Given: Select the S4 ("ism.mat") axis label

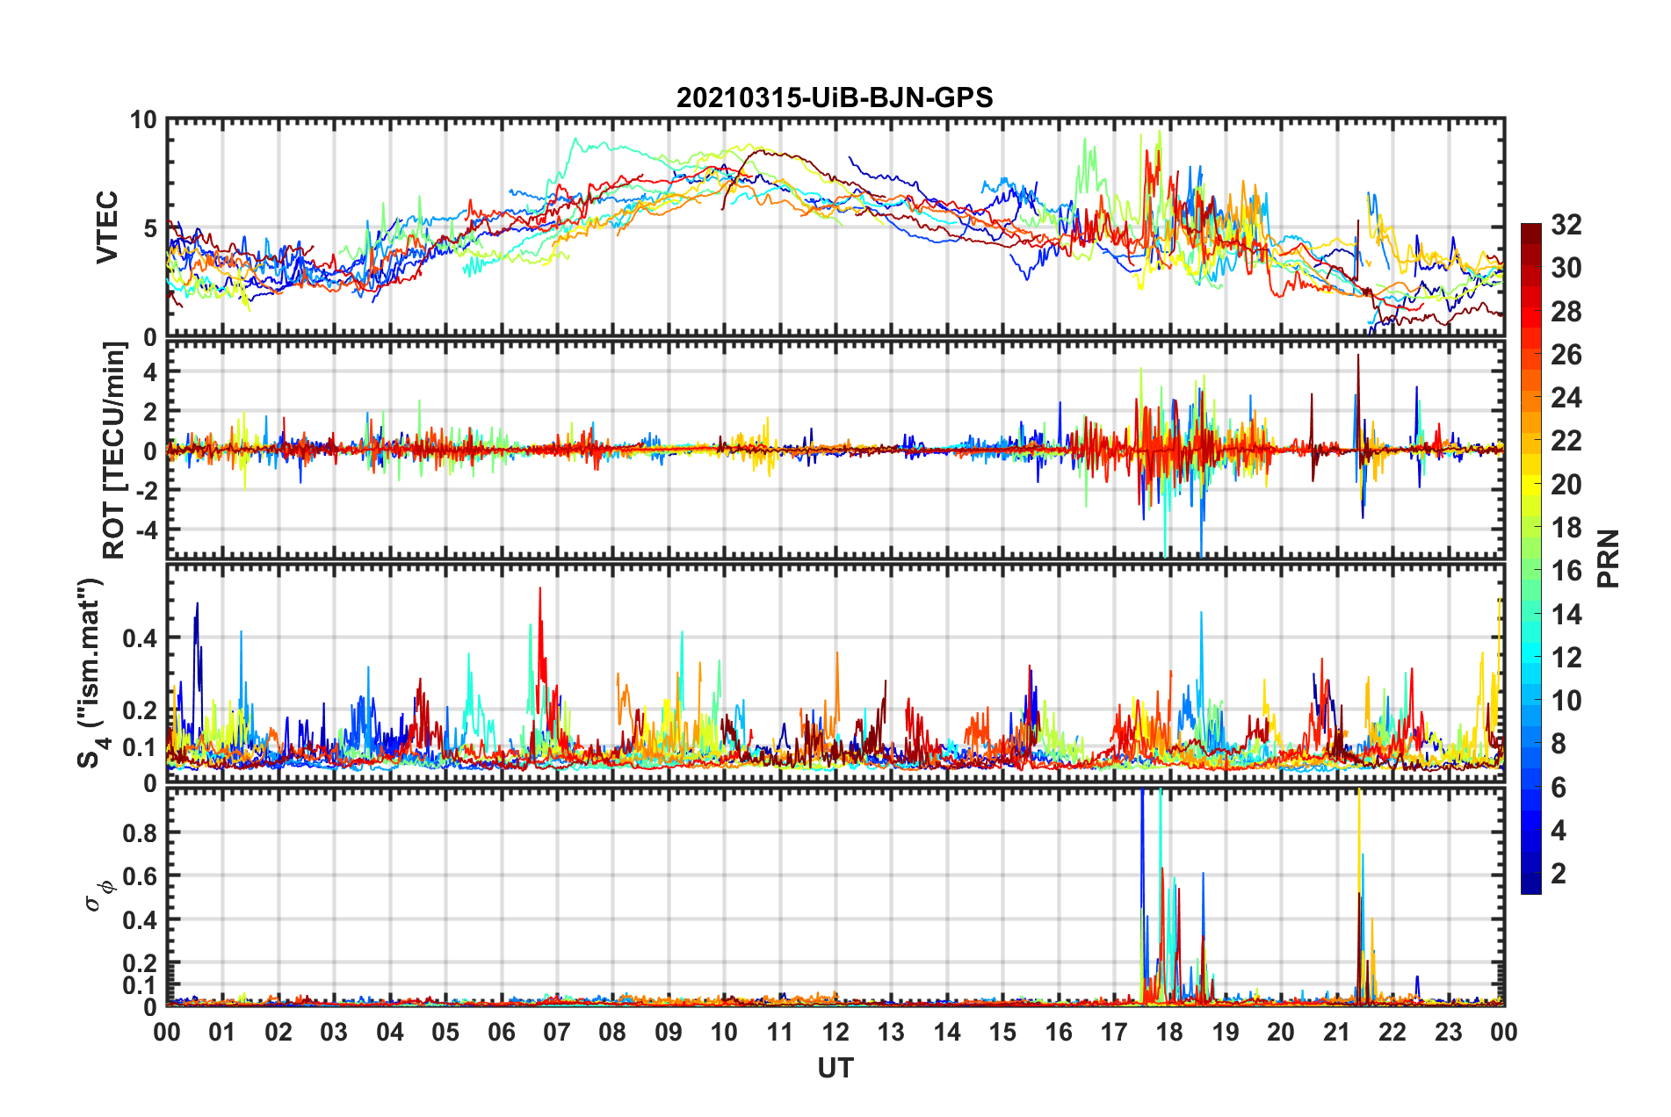Looking at the screenshot, I should [90, 674].
